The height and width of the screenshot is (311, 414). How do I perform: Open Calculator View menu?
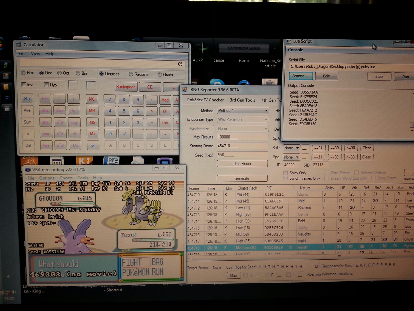(36, 54)
